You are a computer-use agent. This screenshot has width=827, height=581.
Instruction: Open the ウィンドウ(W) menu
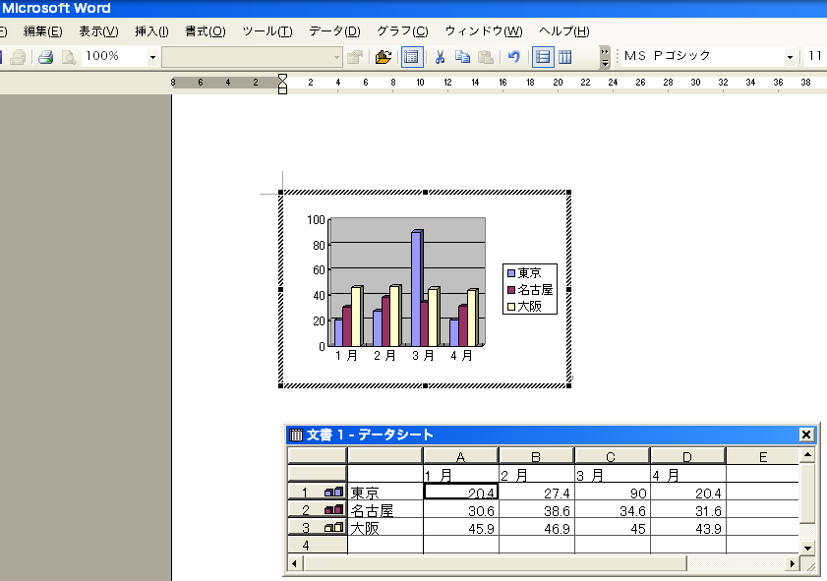tap(484, 31)
